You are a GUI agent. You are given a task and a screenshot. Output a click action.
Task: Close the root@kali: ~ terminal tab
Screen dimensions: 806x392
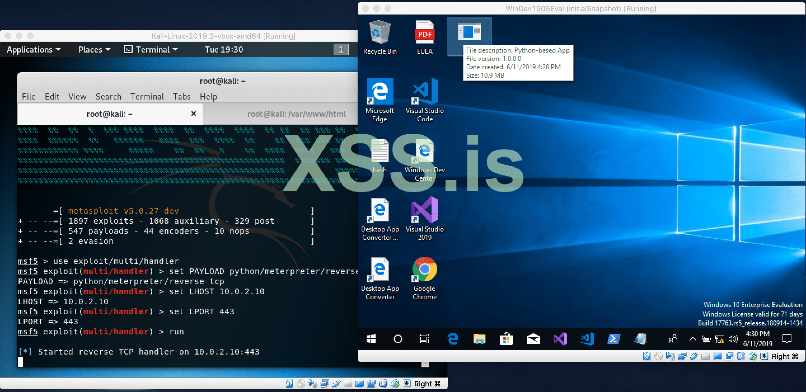coord(193,114)
